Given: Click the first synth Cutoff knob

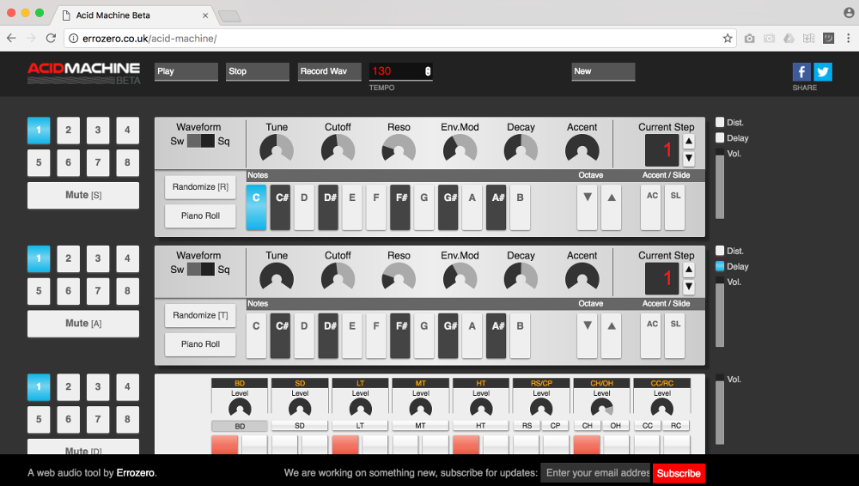Looking at the screenshot, I should (x=338, y=149).
